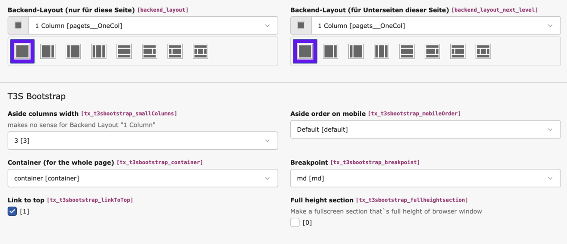Select the selected one-column layout icon for subpages
The image size is (567, 244).
tap(305, 51)
